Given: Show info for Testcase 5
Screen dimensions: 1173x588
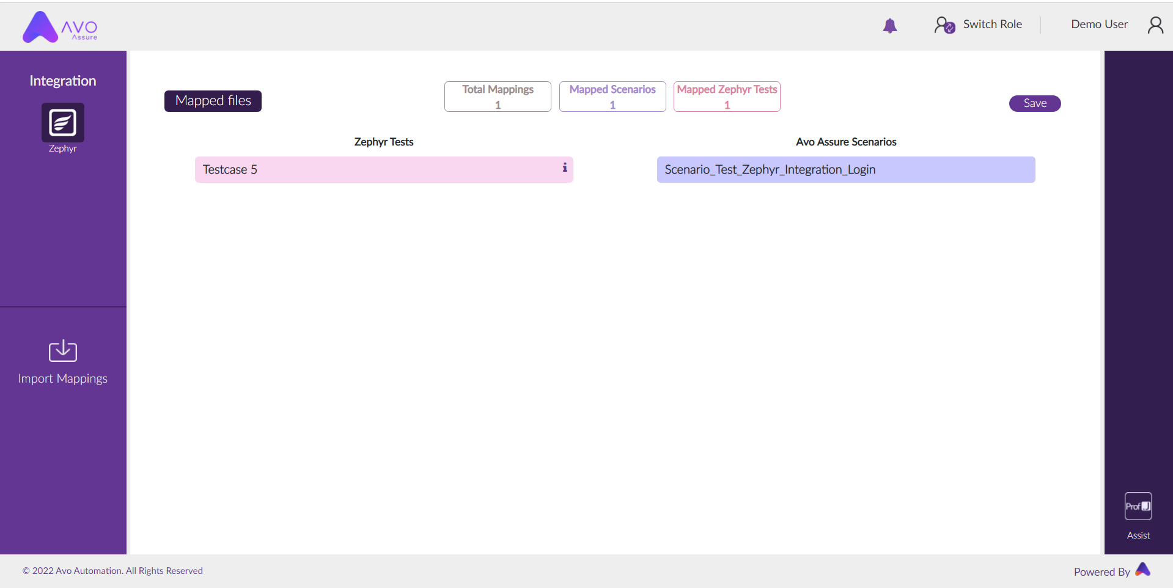Looking at the screenshot, I should point(565,167).
